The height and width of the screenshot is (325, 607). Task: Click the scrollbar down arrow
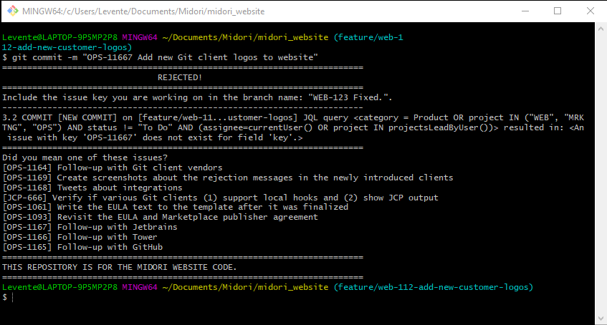(x=600, y=318)
